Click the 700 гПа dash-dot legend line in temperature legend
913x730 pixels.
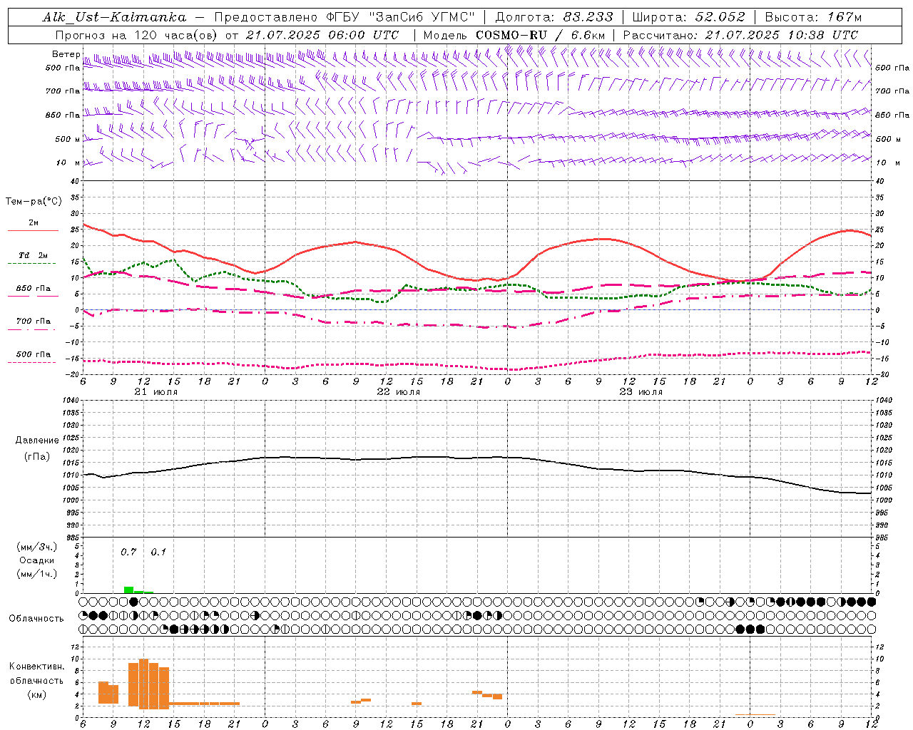coord(31,330)
